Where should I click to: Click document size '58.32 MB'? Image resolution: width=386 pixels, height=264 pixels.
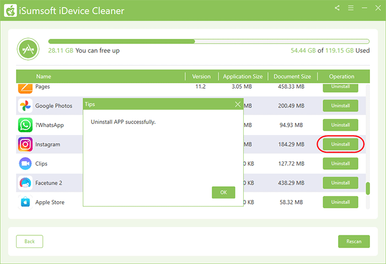(x=291, y=202)
